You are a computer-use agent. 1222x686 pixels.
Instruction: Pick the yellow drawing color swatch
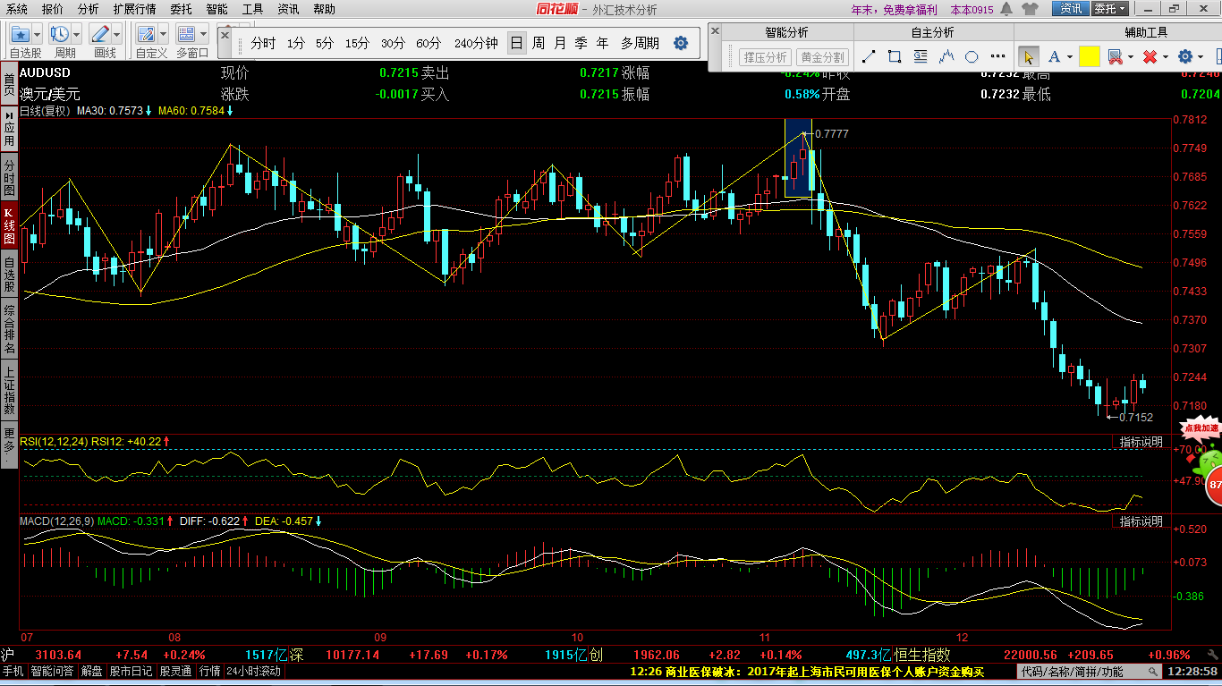coord(1089,56)
